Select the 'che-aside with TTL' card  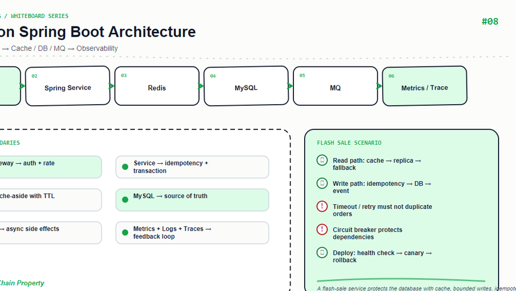click(51, 200)
